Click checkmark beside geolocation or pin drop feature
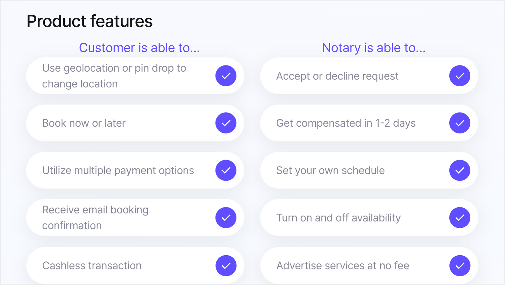Viewport: 505px width, 285px height. [226, 76]
